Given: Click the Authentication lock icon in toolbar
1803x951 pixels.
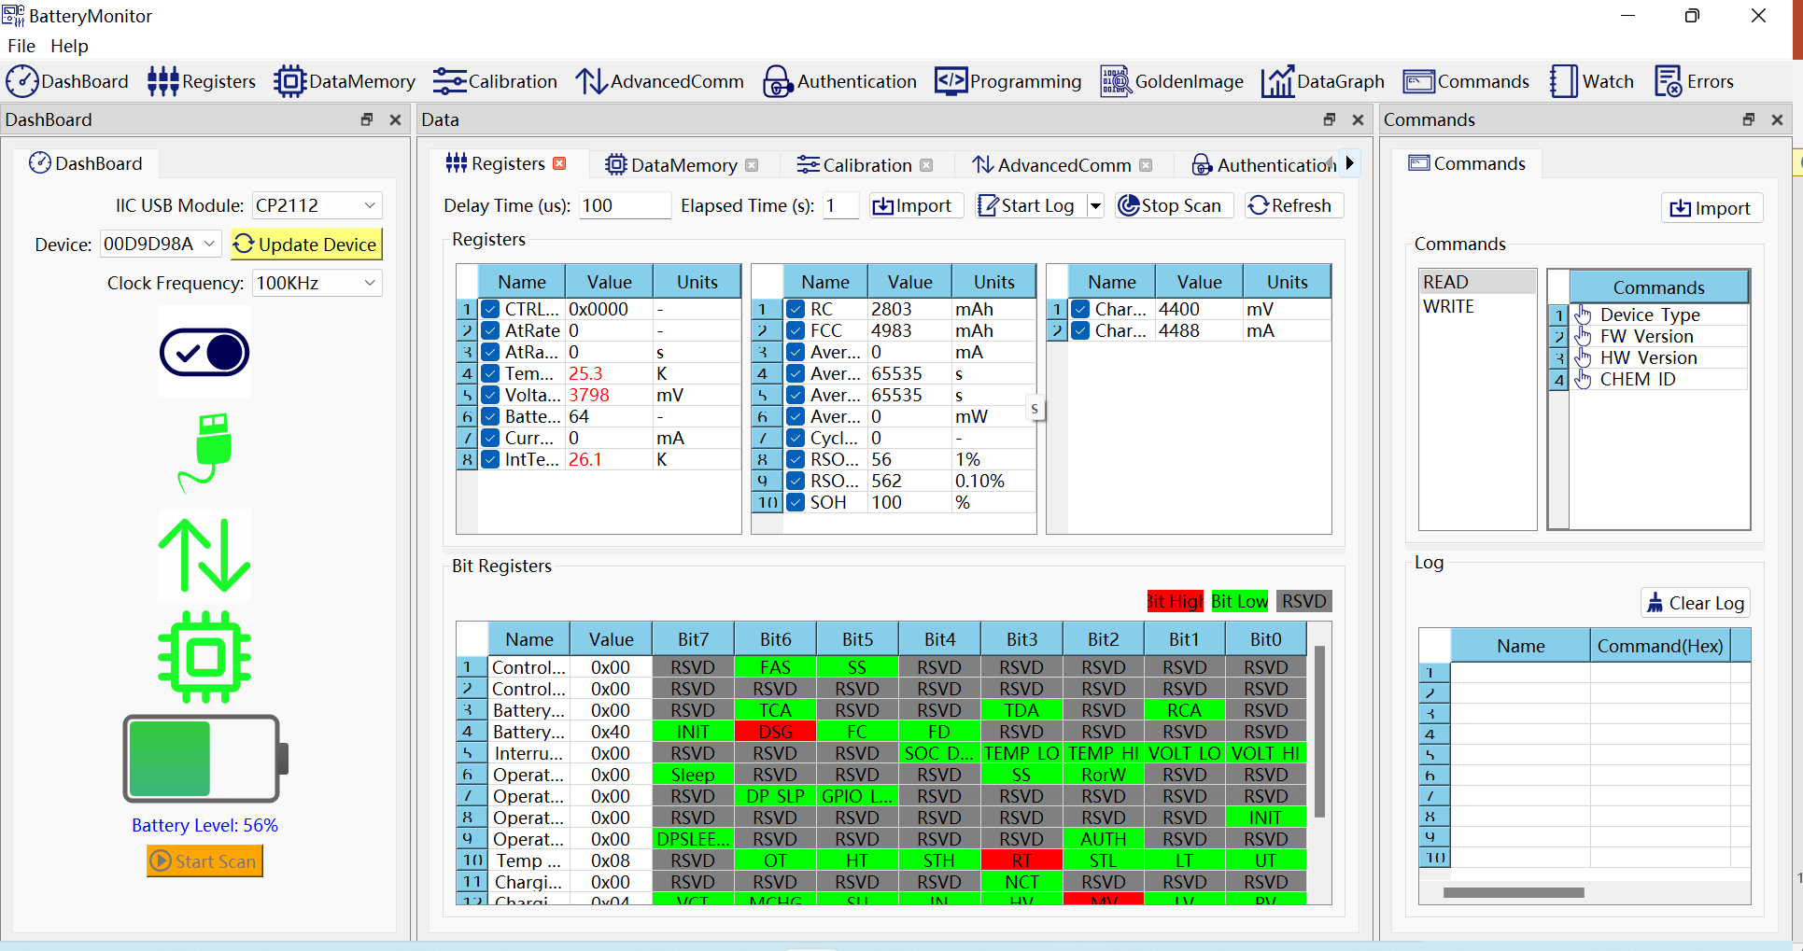Looking at the screenshot, I should pos(777,82).
